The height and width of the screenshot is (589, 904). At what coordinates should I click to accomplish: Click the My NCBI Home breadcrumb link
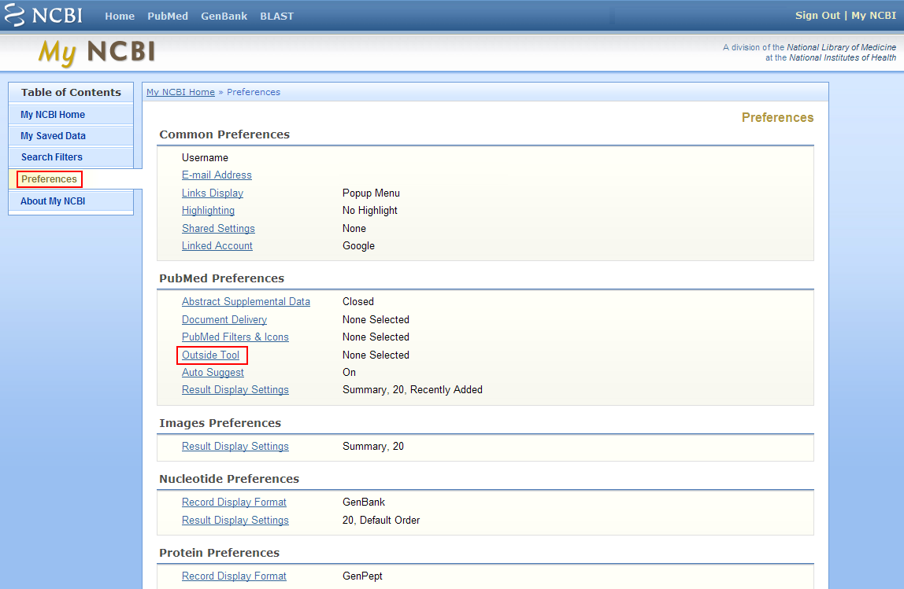(180, 92)
